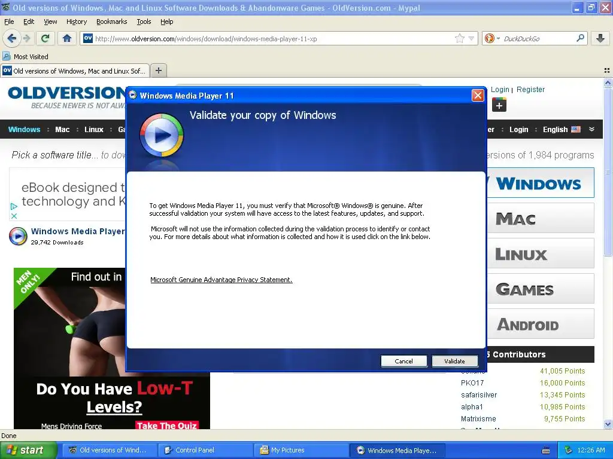This screenshot has height=459, width=613.
Task: Select Linux in the site navigation bar
Action: (x=94, y=129)
